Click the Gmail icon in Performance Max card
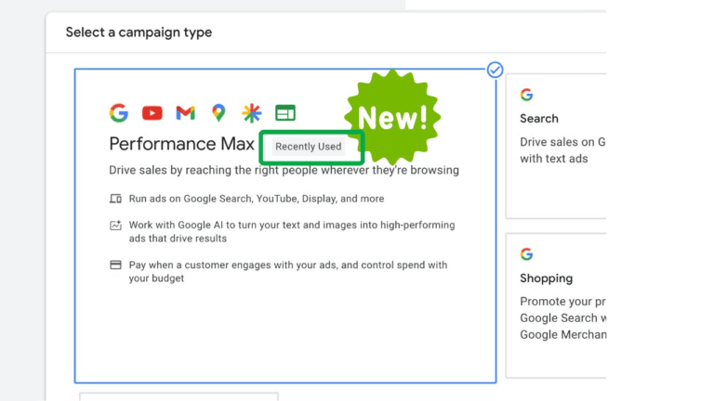714x401 pixels. pos(185,112)
